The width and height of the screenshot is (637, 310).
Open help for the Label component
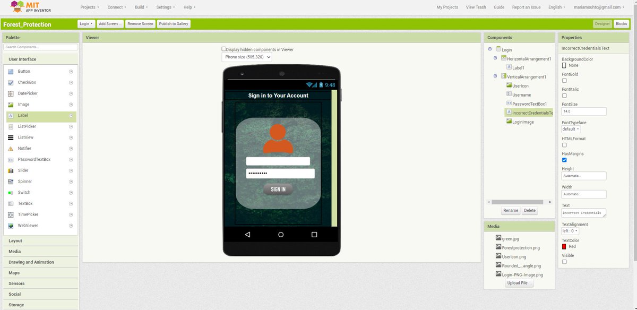(x=71, y=116)
